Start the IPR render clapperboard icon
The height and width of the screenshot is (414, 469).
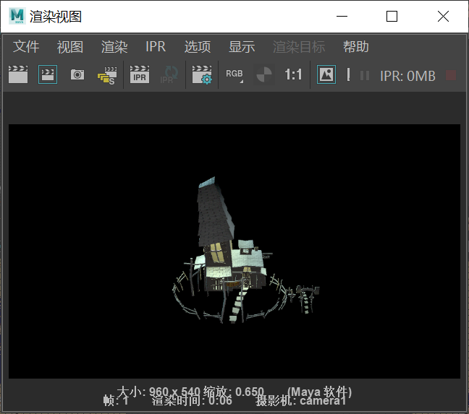(x=140, y=74)
